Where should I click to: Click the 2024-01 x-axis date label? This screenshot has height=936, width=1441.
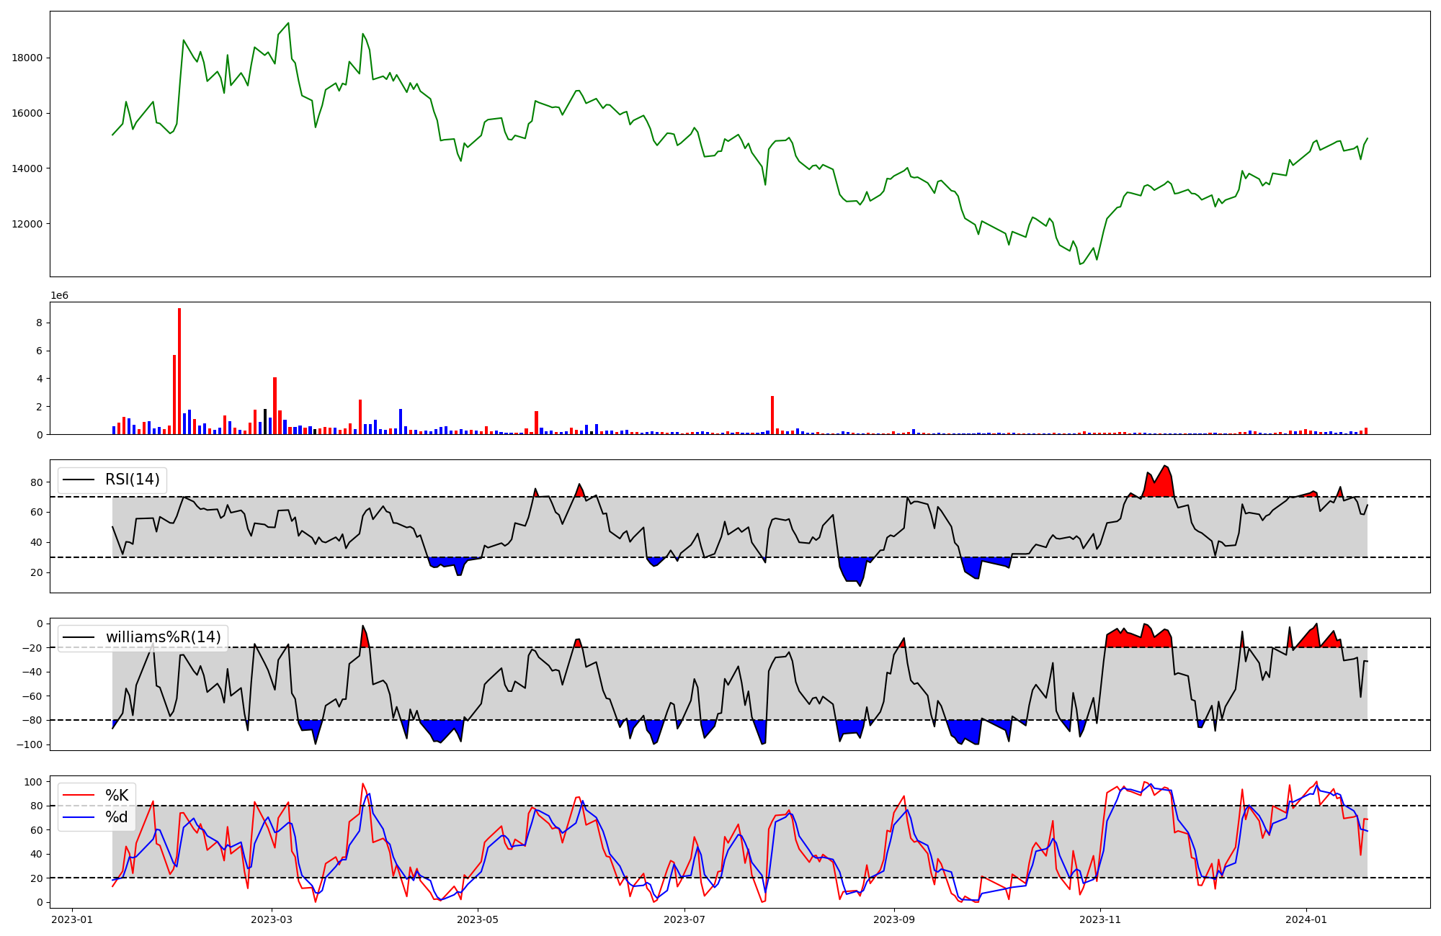(x=1306, y=919)
